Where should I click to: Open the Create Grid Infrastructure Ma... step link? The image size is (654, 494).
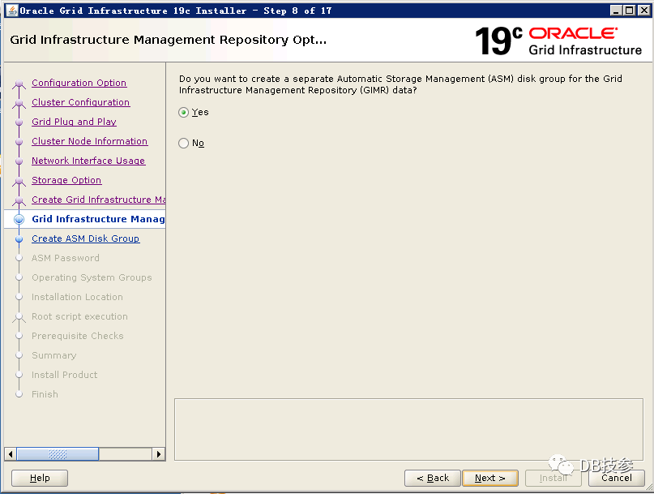(98, 200)
